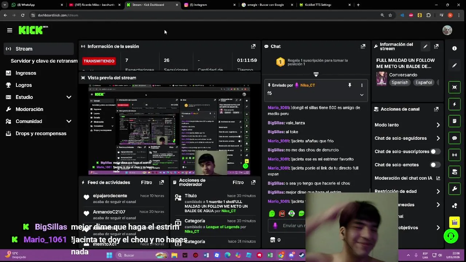Click Filtro in Acciones de moderador
The width and height of the screenshot is (466, 262).
238,182
